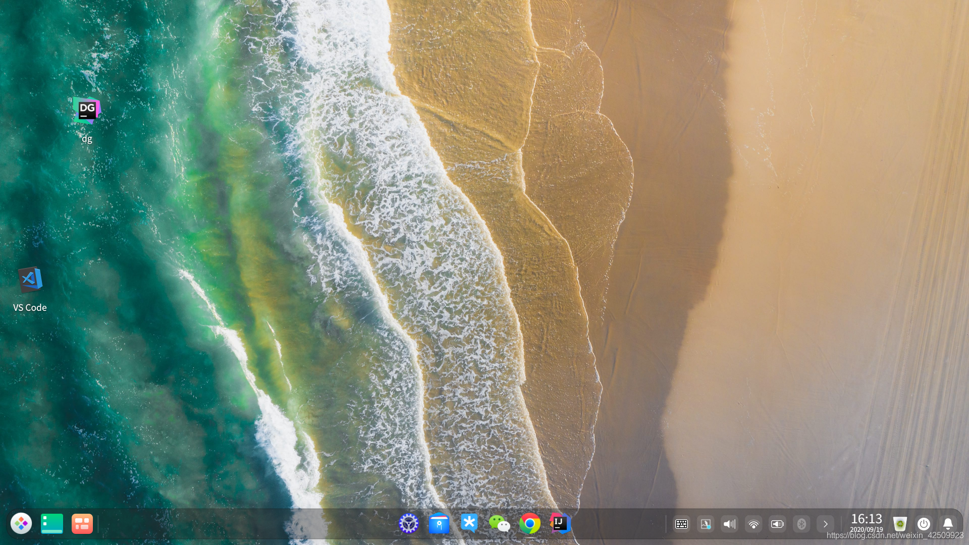Launch IntelliJ IDEA from the dock
The width and height of the screenshot is (969, 545).
point(560,524)
